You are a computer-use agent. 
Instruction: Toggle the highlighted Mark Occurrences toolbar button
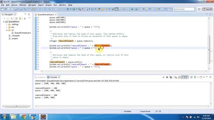pyautogui.click(x=117, y=9)
